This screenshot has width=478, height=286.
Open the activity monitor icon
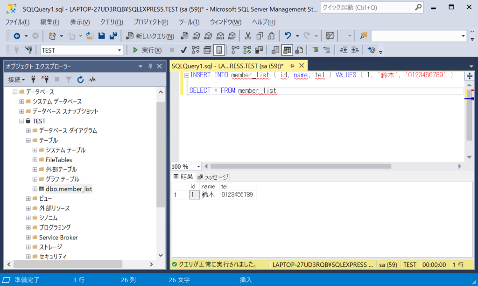point(330,36)
